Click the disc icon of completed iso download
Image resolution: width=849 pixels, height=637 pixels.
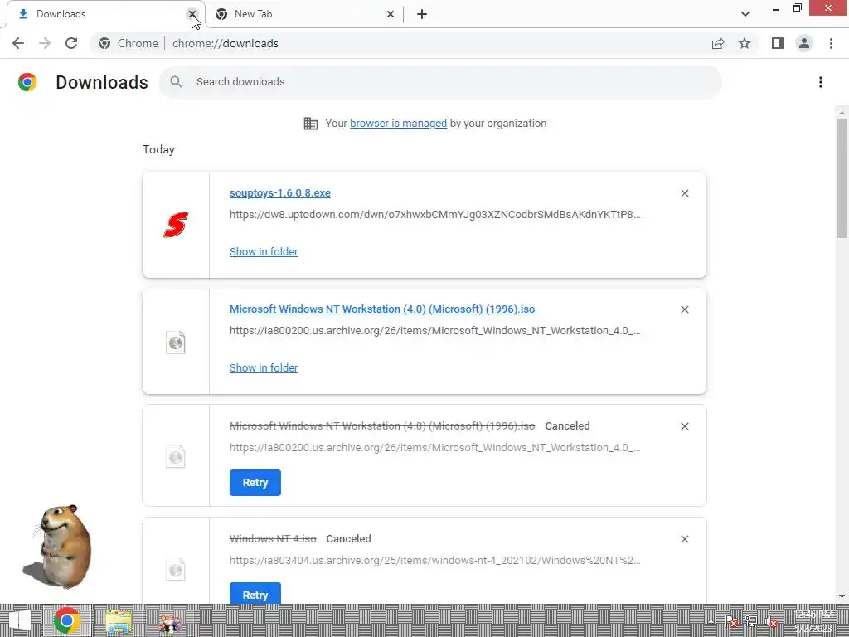(176, 343)
